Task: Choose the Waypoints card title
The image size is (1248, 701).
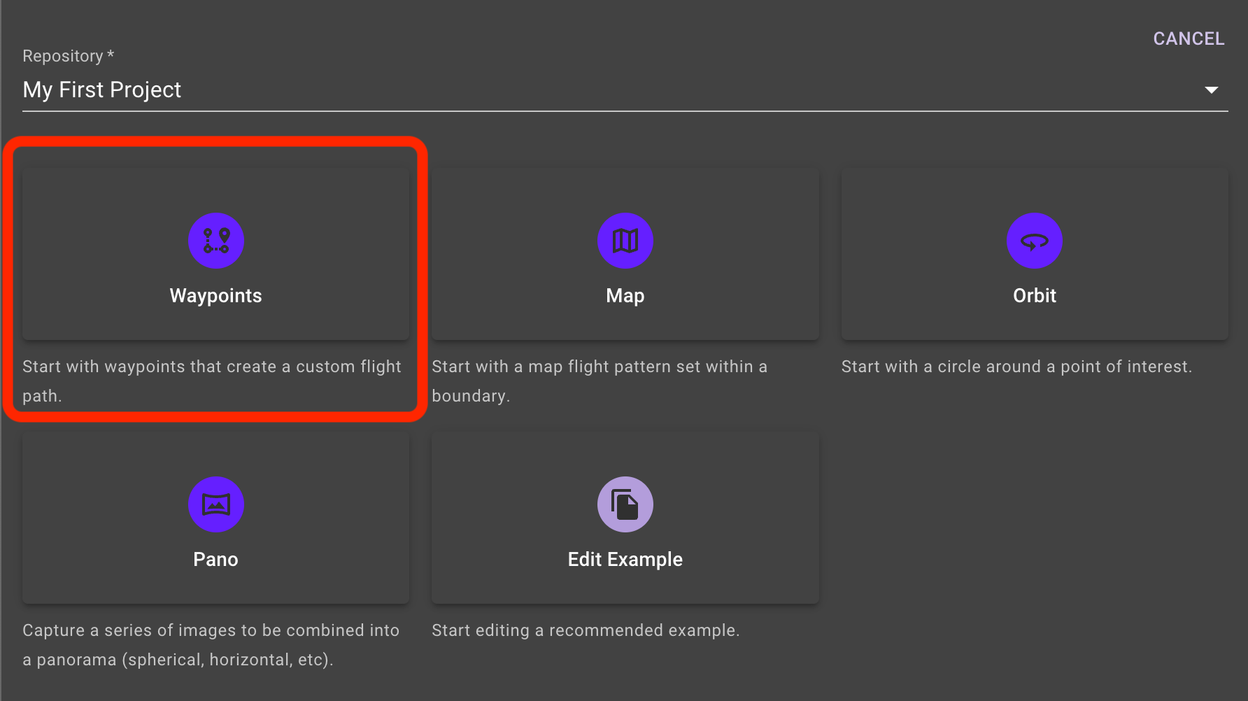Action: (215, 296)
